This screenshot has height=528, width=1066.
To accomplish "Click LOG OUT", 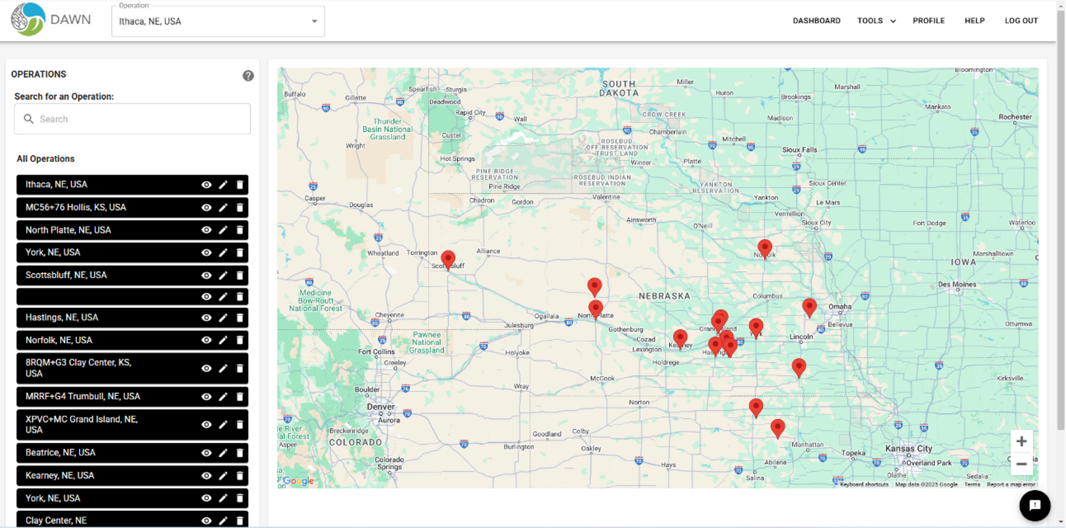I will click(1021, 21).
